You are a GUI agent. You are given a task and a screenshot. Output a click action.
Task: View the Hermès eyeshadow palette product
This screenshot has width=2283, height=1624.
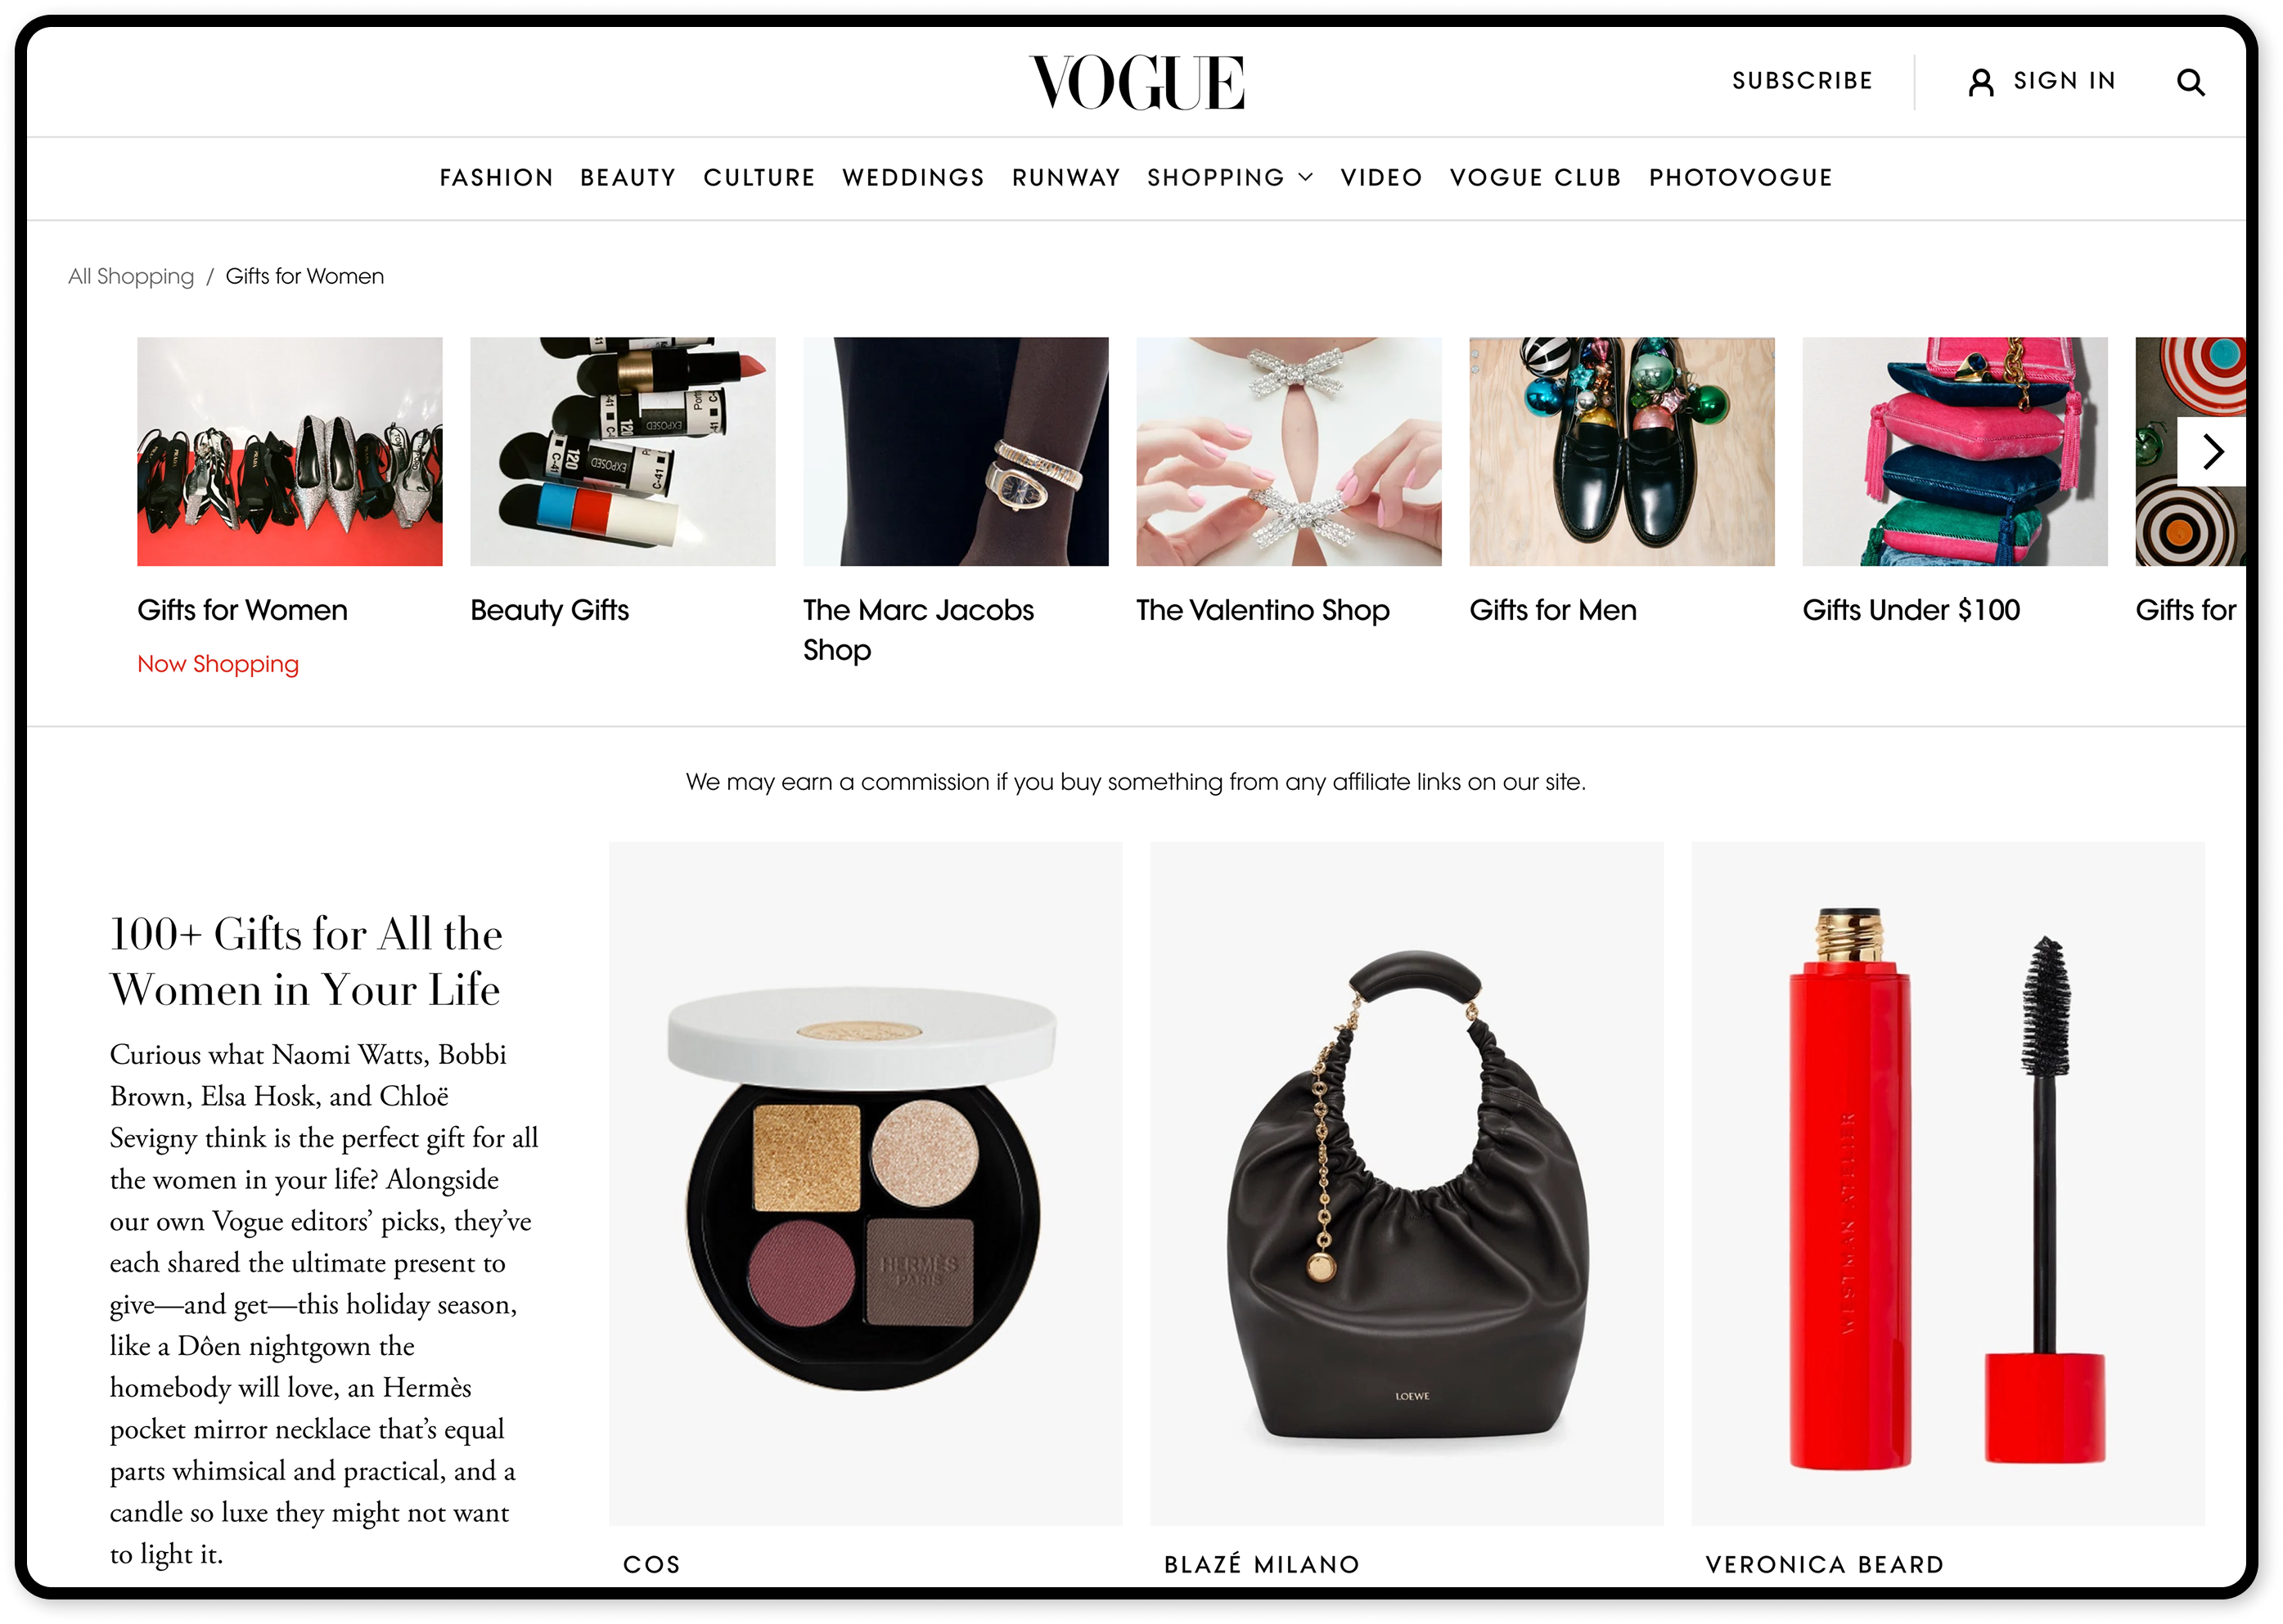866,1184
